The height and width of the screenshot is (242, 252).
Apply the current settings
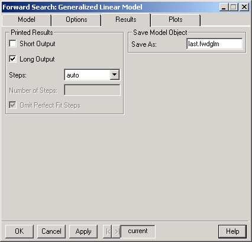pos(83,231)
